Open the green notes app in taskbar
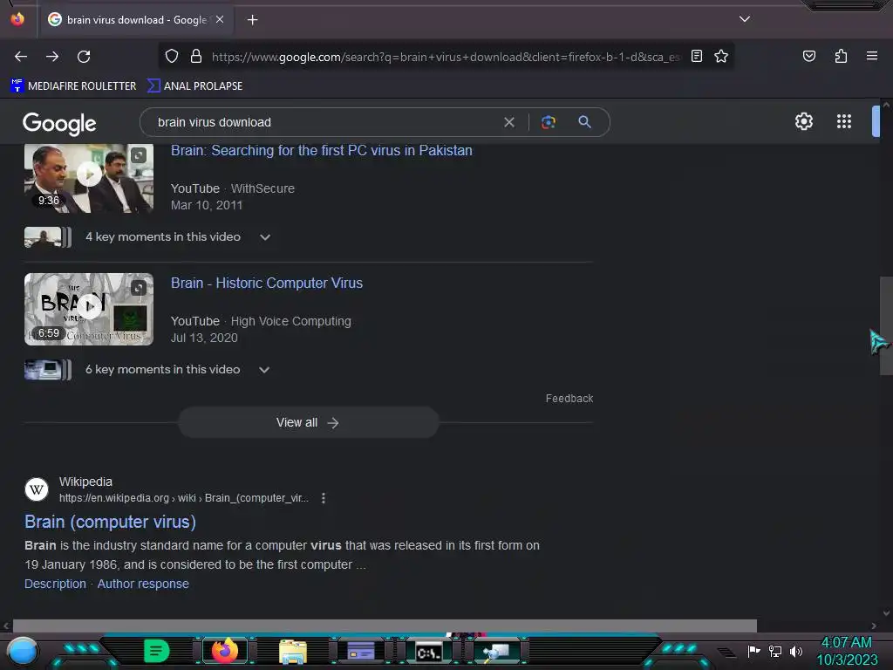The height and width of the screenshot is (670, 893). coord(156,651)
